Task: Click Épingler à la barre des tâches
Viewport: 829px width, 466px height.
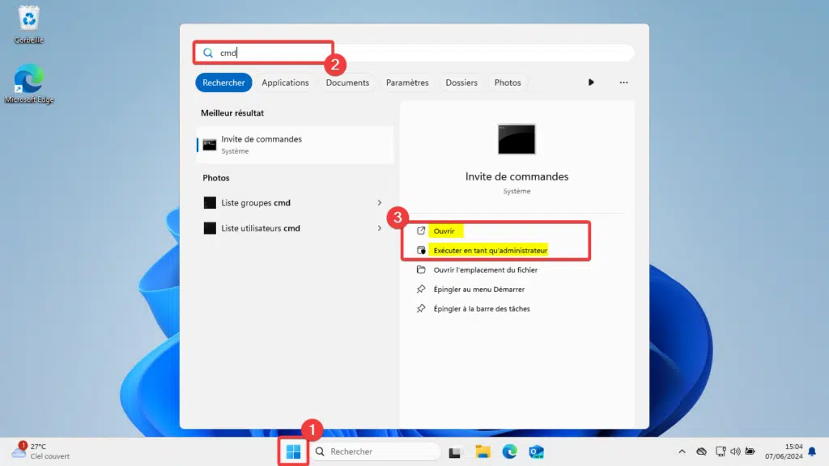Action: click(x=482, y=309)
